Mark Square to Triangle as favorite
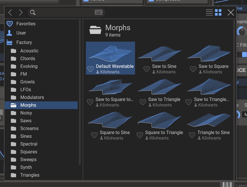Viewport: 247px width, 187px height. coord(140,135)
